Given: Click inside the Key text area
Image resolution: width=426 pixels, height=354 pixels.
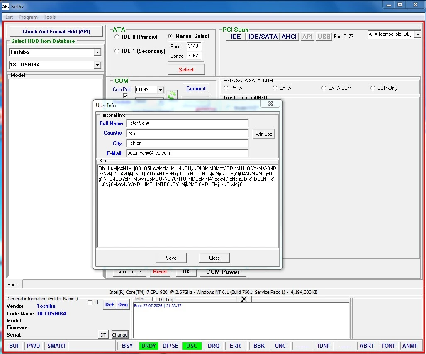Looking at the screenshot, I should coord(188,206).
